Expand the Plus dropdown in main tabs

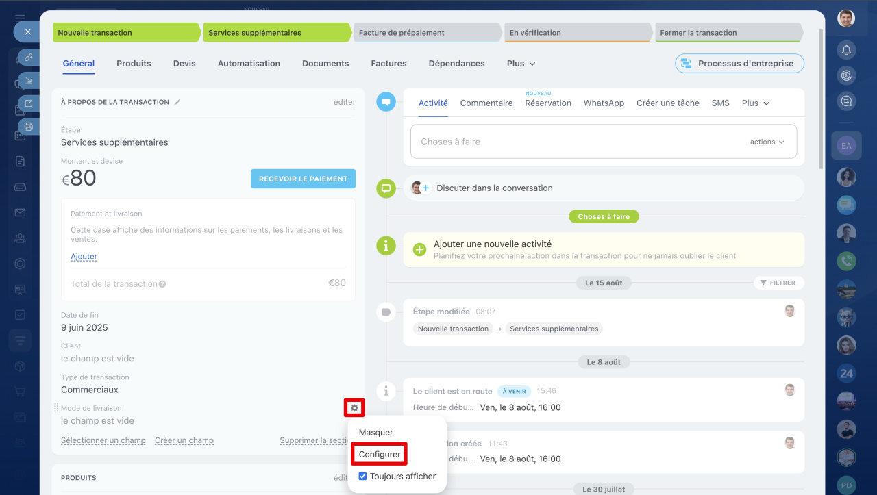click(521, 64)
